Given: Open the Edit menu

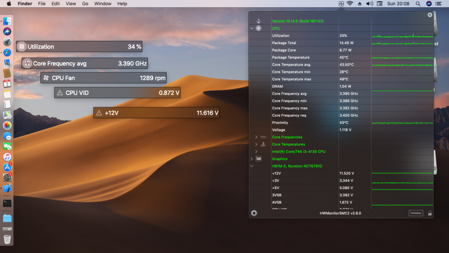Looking at the screenshot, I should (x=56, y=4).
